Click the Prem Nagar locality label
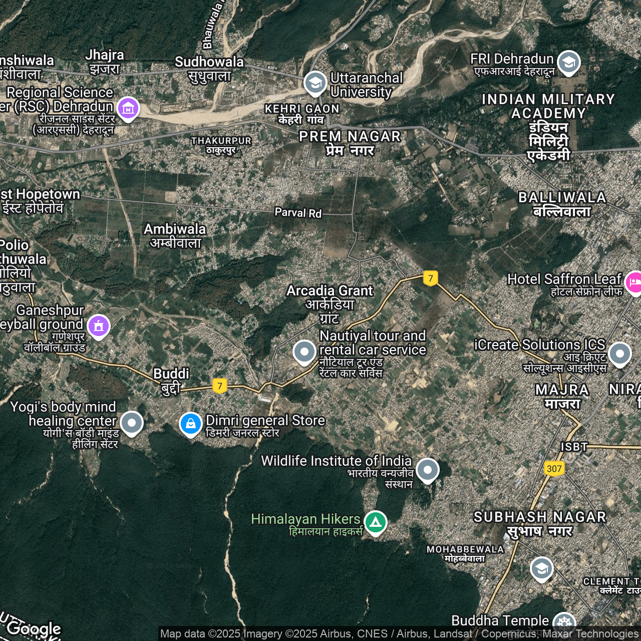Screen dimensions: 641x641 (x=350, y=143)
